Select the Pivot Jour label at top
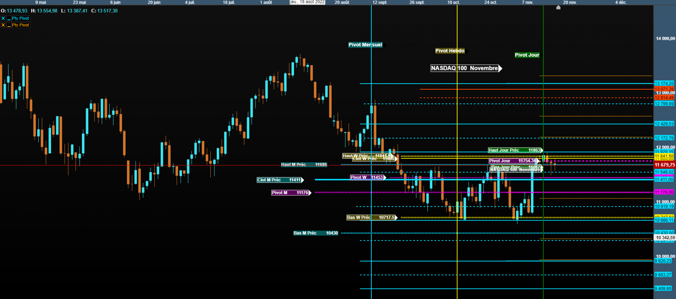Screen dimensions: 676x299 point(527,55)
